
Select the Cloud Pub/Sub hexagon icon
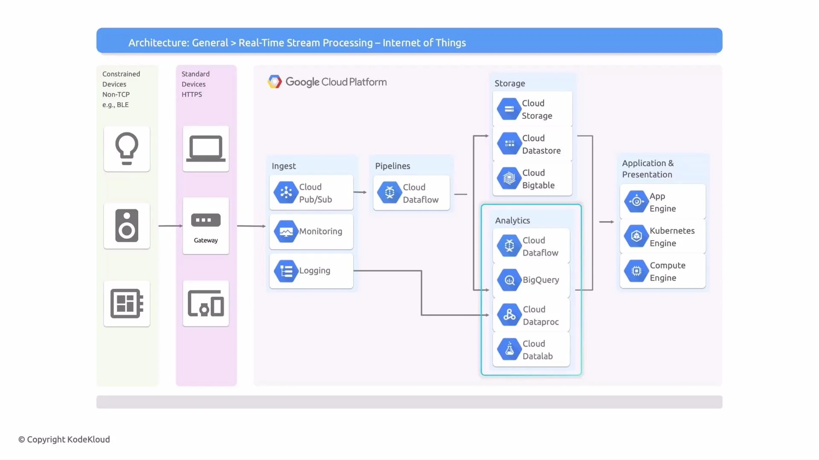point(286,193)
